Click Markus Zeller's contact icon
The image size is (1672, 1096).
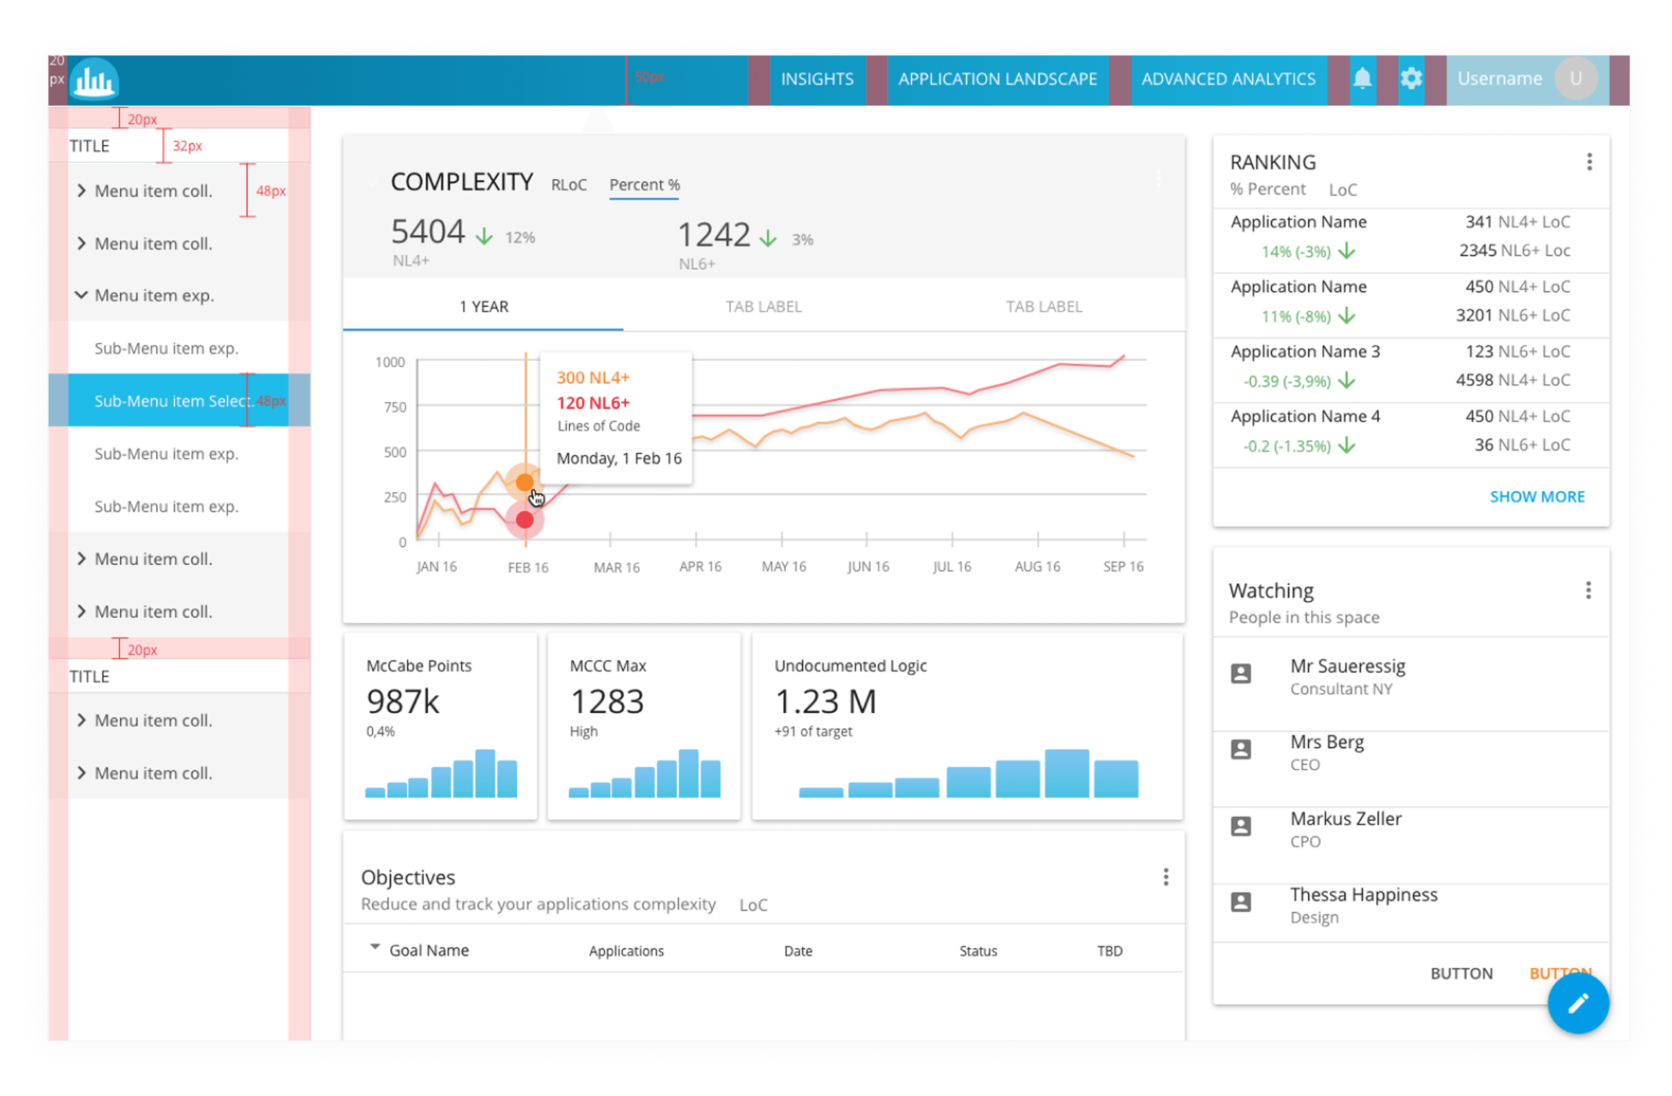[1241, 826]
